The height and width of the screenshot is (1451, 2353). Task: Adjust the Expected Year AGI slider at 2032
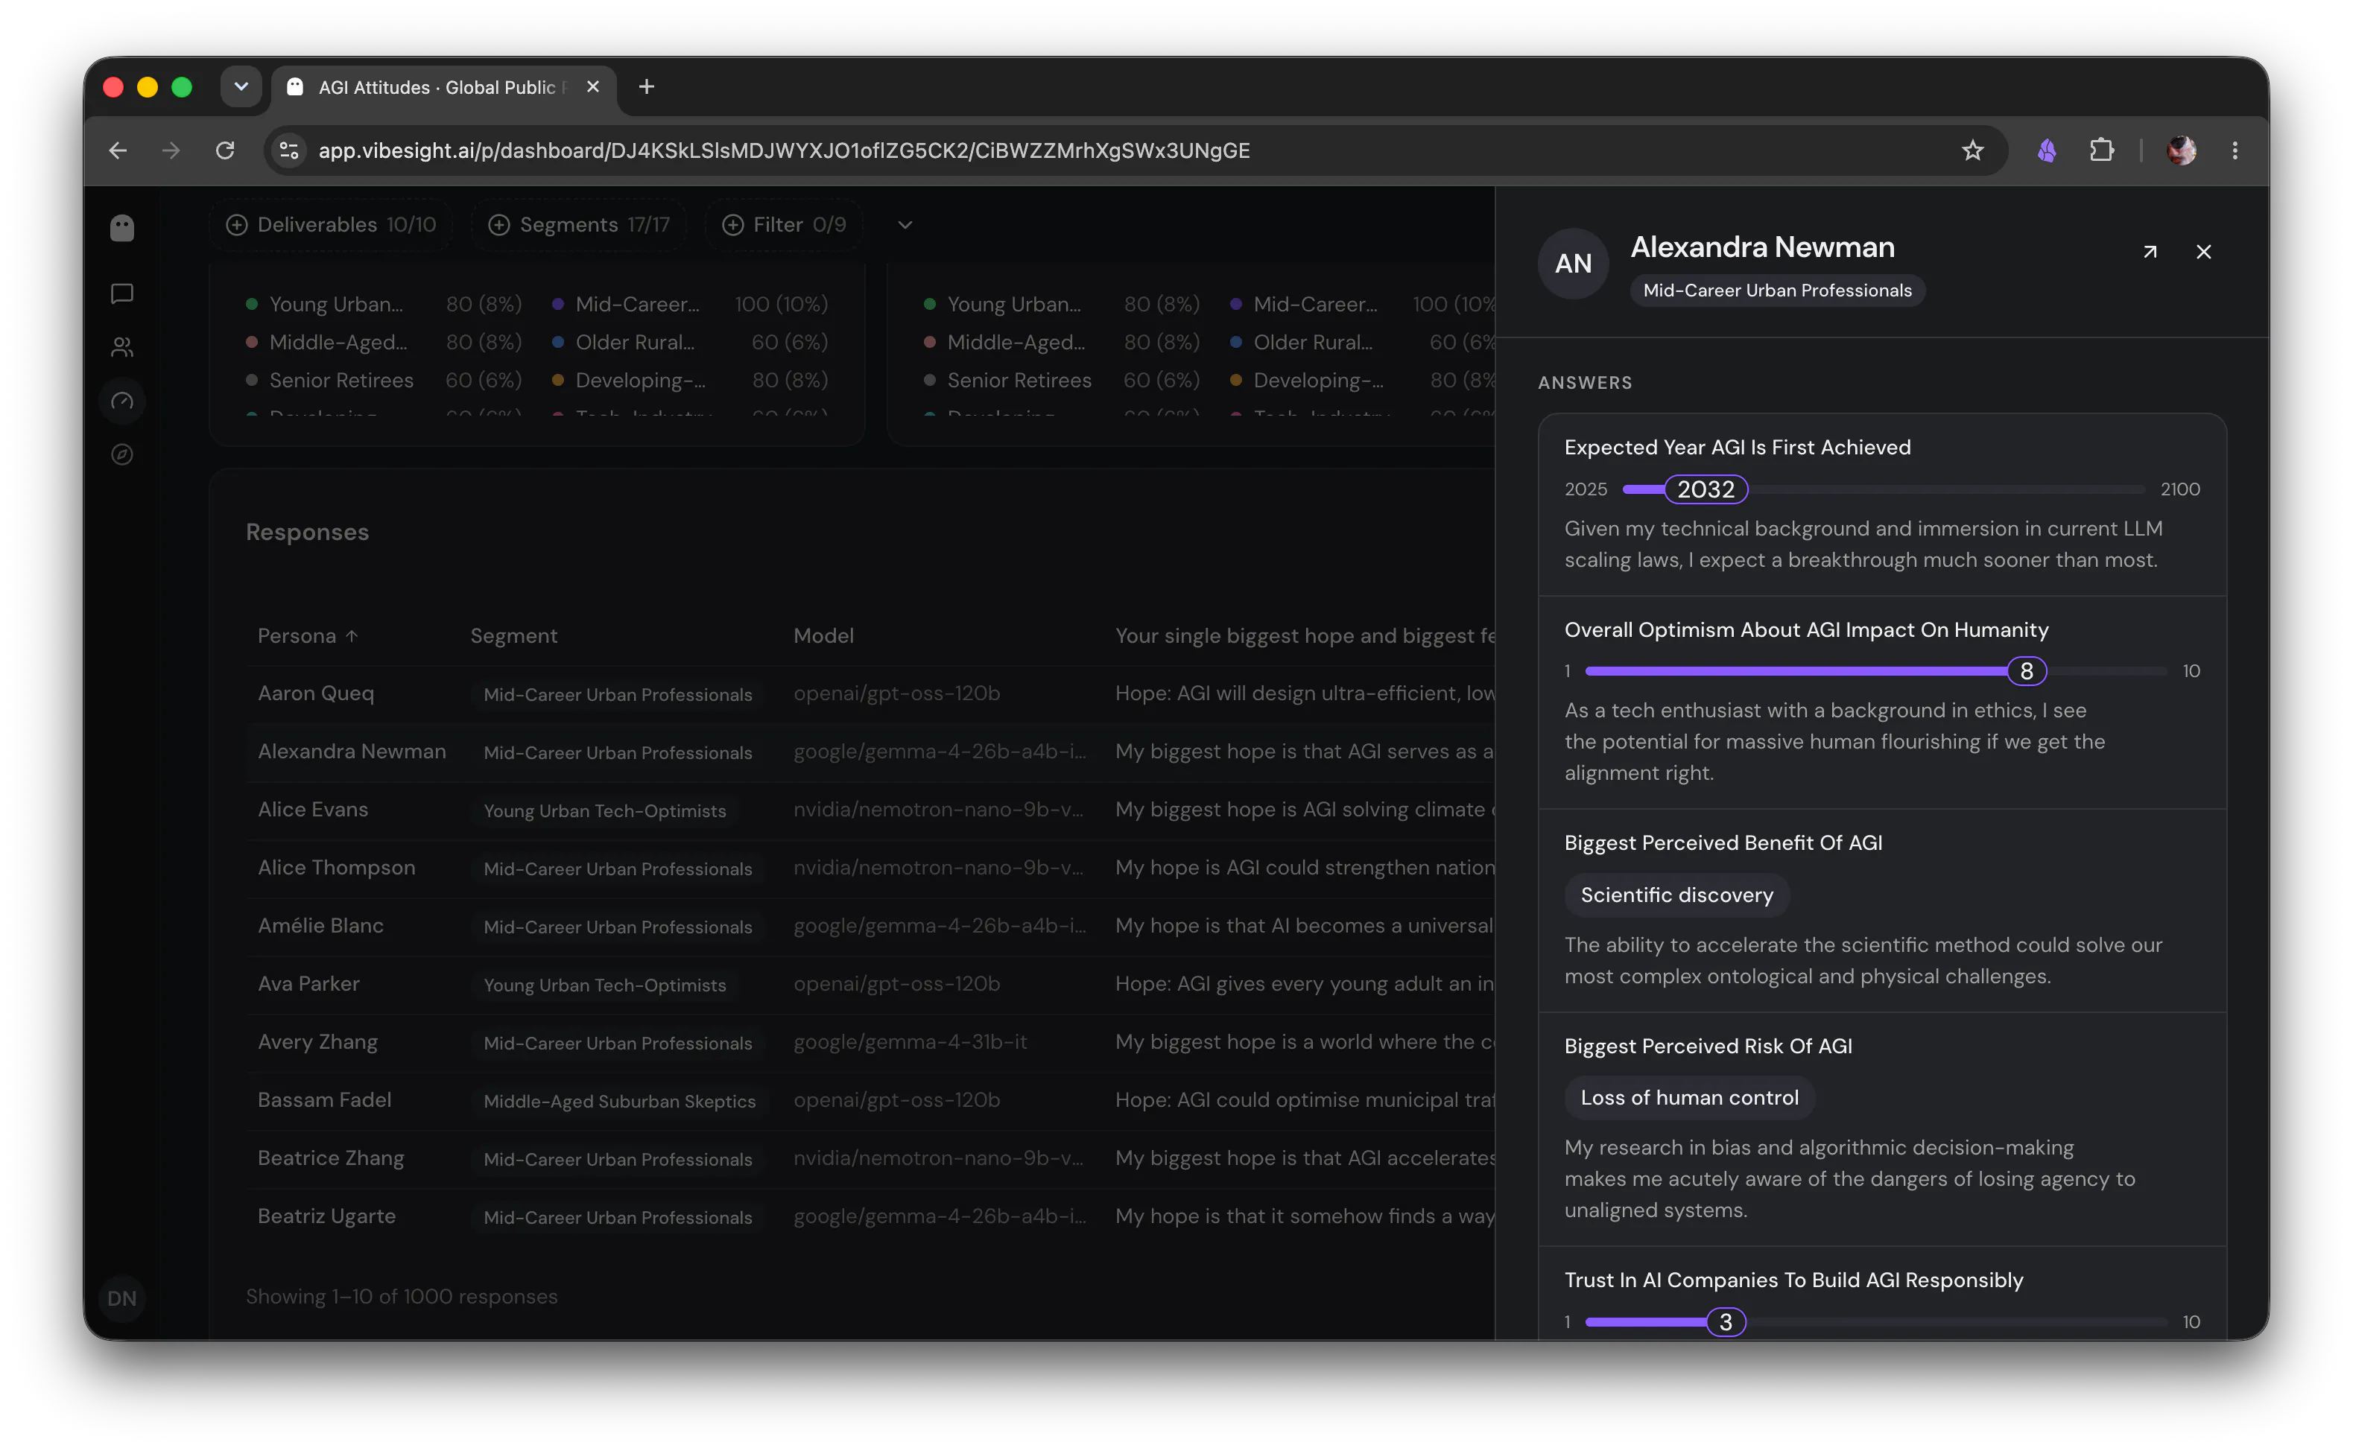point(1706,489)
